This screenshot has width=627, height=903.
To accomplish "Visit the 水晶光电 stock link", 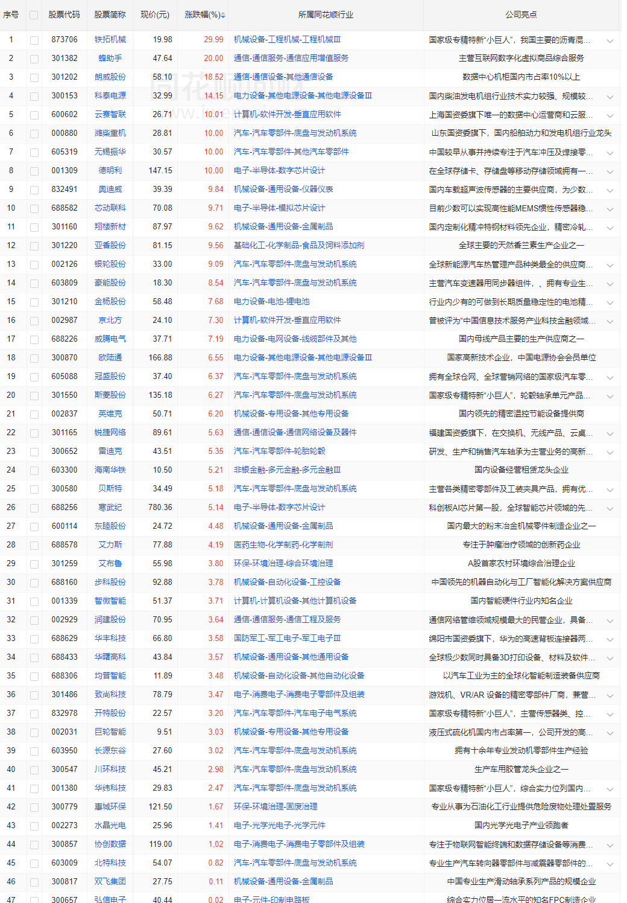I will click(110, 826).
